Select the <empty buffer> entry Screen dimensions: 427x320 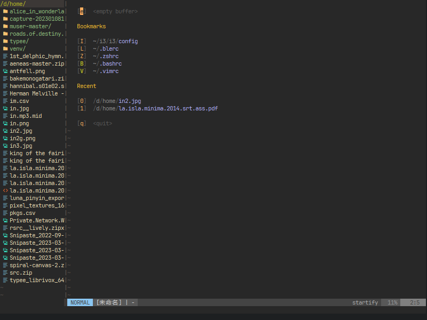coord(115,11)
